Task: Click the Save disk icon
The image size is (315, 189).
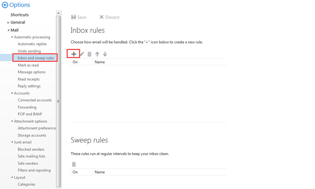Action: click(74, 17)
